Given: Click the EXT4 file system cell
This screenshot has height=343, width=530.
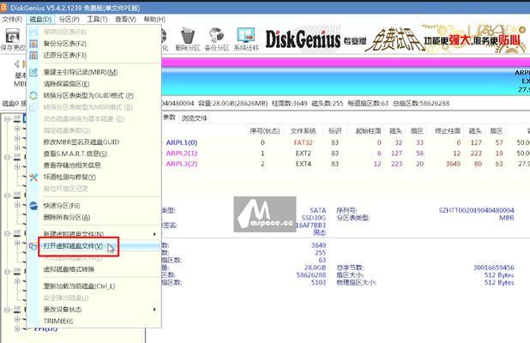Looking at the screenshot, I should (x=304, y=164).
